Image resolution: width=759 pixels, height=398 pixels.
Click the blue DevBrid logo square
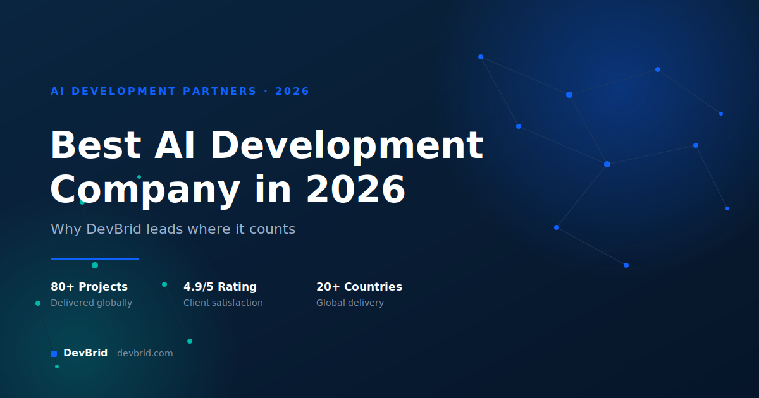click(x=54, y=354)
